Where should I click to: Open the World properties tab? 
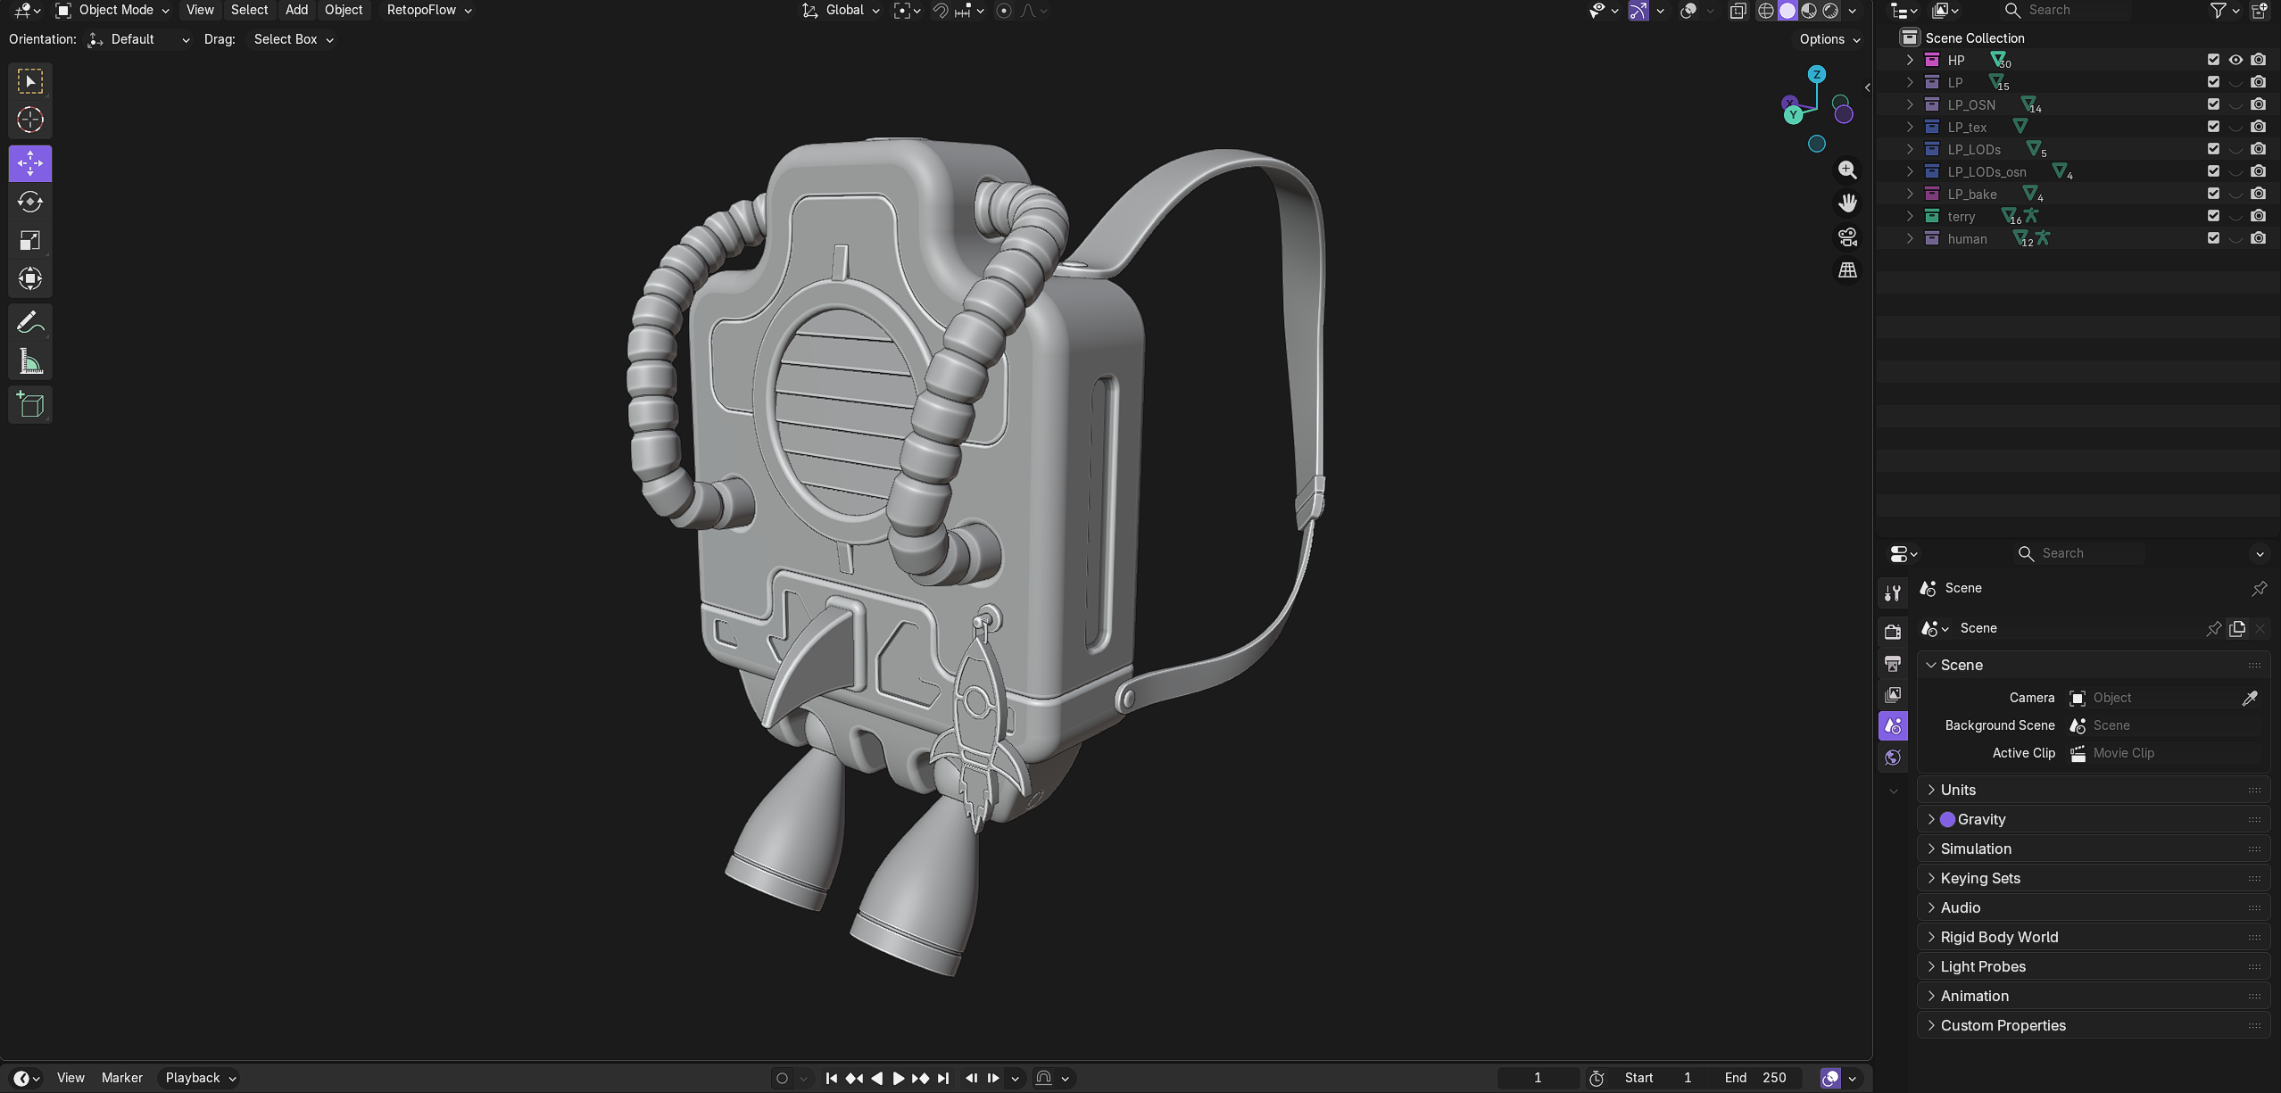click(x=1893, y=758)
